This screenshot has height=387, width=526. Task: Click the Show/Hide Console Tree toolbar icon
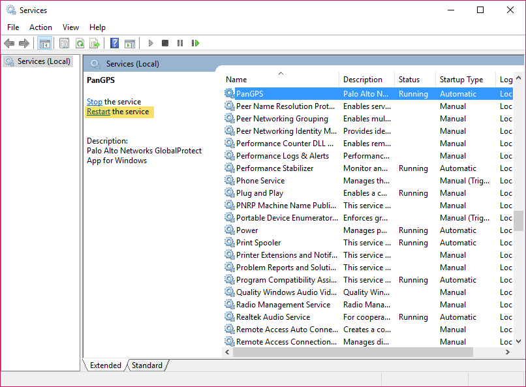point(45,43)
